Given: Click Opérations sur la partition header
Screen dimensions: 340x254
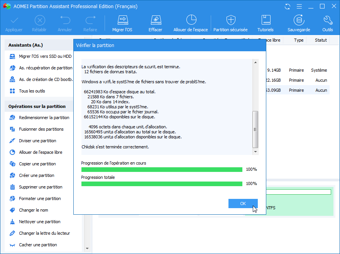Looking at the screenshot, I should pyautogui.click(x=39, y=106).
